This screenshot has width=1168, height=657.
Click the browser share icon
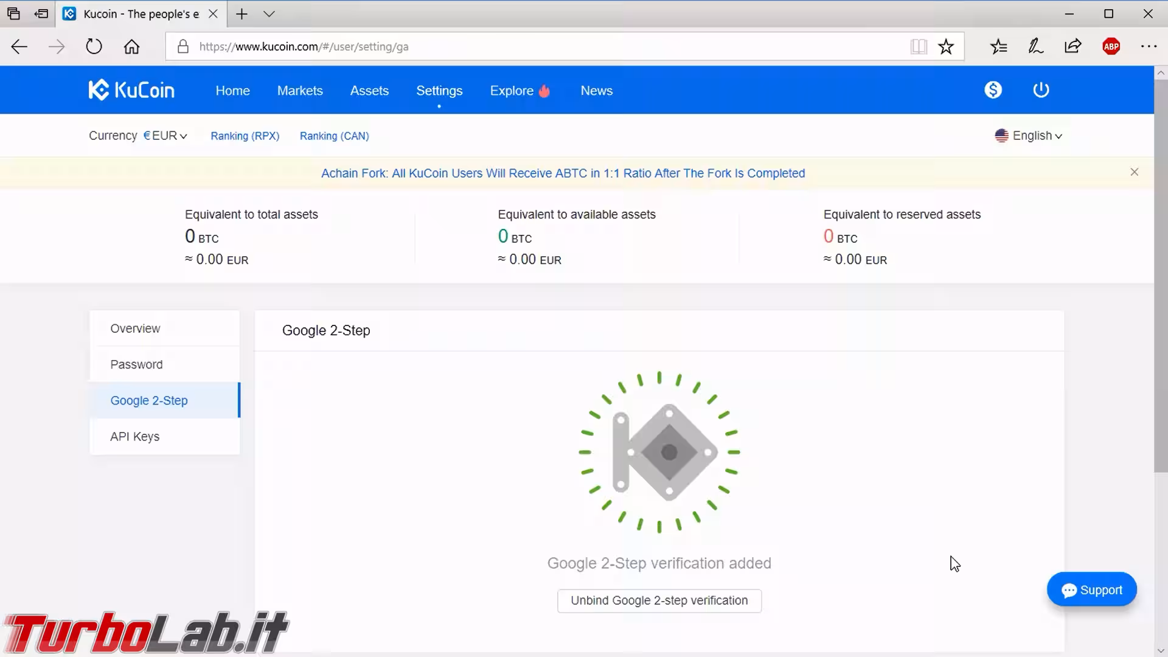pos(1072,46)
